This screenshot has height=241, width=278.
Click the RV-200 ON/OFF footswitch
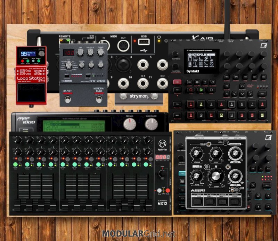(x=67, y=99)
